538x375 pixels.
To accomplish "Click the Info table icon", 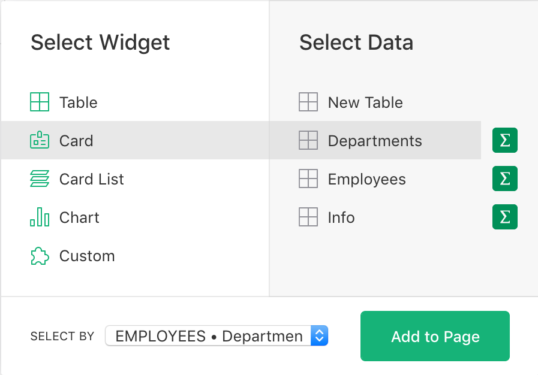I will pos(308,217).
